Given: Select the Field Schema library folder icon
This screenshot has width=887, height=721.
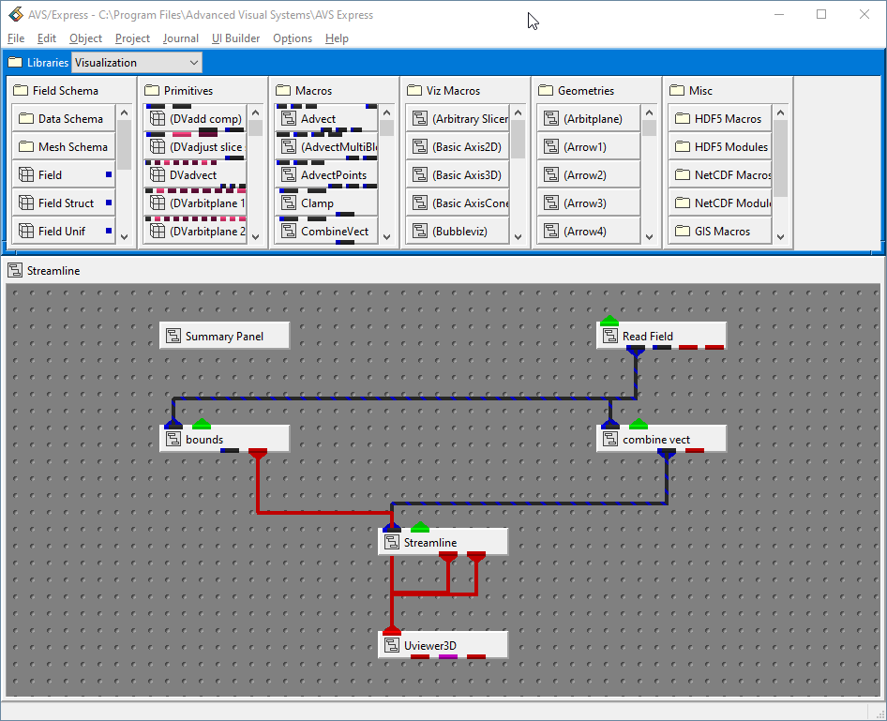Looking at the screenshot, I should click(21, 91).
